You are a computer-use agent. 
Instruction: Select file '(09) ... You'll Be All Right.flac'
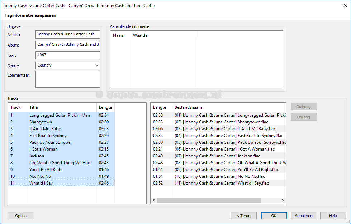(218, 170)
